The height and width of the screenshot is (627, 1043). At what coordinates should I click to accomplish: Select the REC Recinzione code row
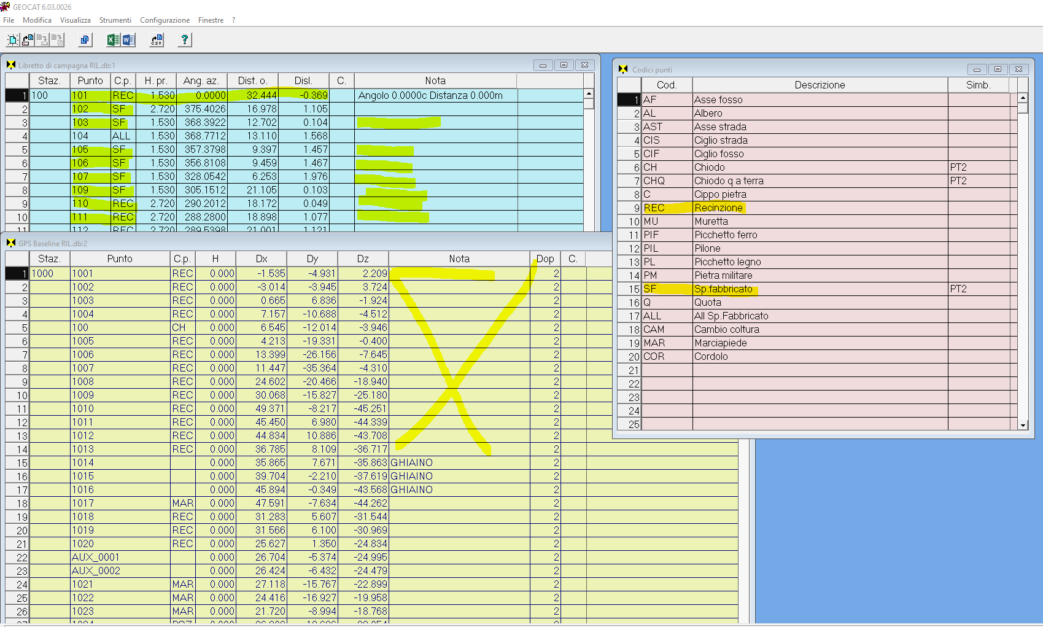click(718, 208)
